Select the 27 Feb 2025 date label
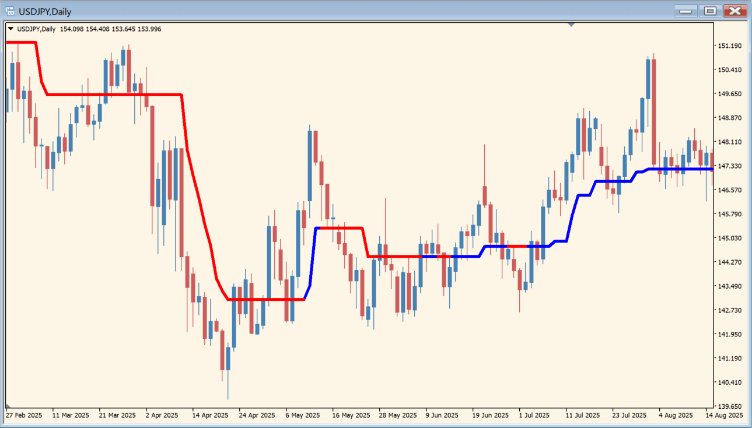This screenshot has height=428, width=752. tap(24, 416)
